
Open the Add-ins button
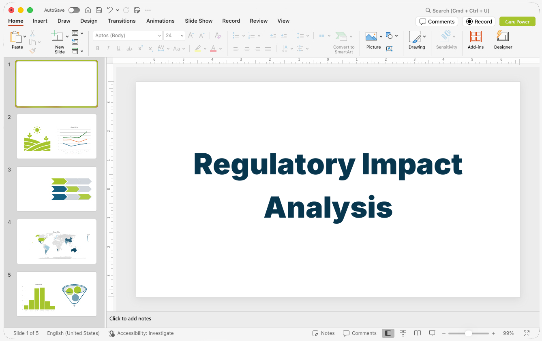coord(476,40)
